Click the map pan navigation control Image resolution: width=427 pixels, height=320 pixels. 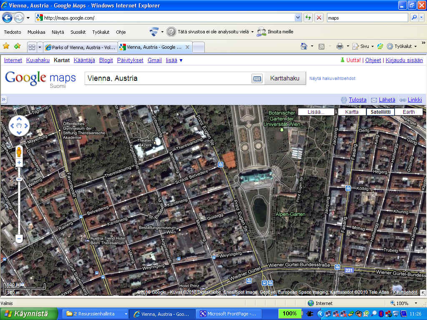(x=19, y=125)
